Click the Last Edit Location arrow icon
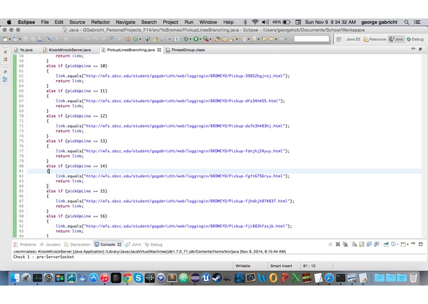 tap(264, 39)
